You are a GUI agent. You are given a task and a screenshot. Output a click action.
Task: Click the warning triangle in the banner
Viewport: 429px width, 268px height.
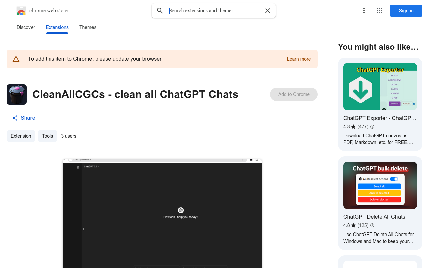[x=16, y=59]
